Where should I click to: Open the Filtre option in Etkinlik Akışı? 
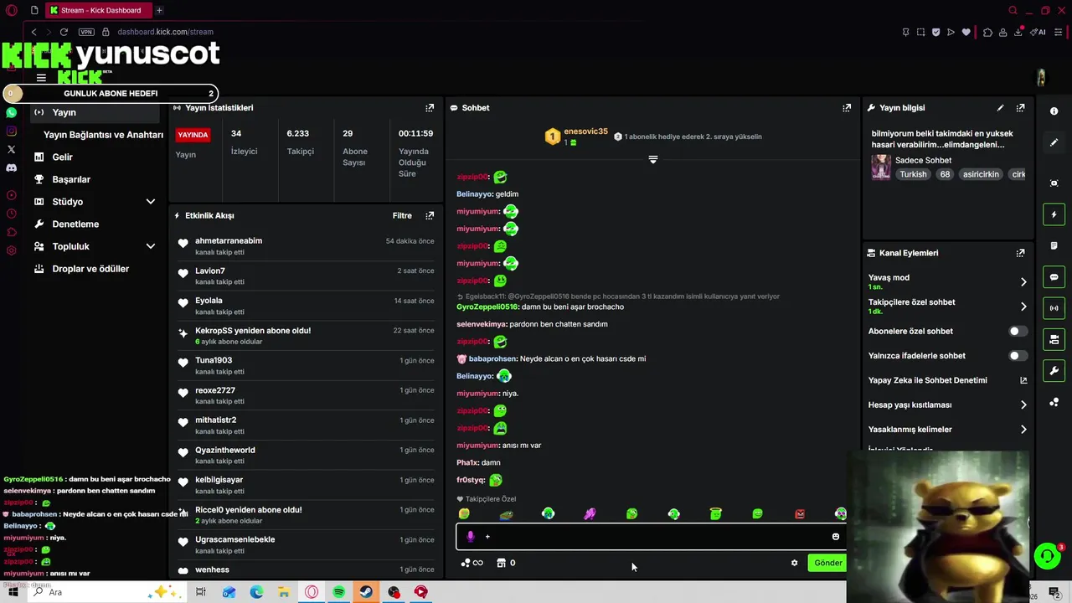402,215
